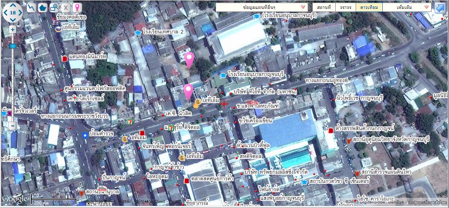The height and width of the screenshot is (208, 449).
Task: Click the label ช.แสงฟ้าโลหะภัณฑ์
Action: point(258,106)
